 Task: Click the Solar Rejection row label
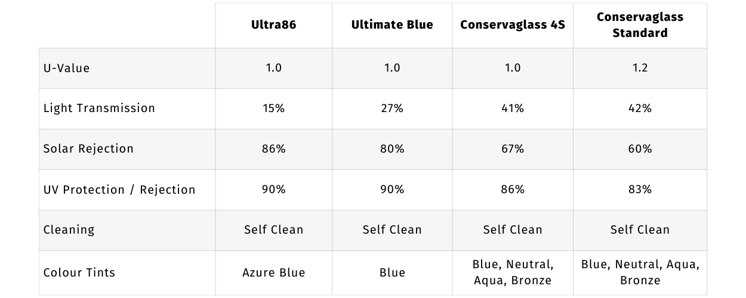coord(88,148)
